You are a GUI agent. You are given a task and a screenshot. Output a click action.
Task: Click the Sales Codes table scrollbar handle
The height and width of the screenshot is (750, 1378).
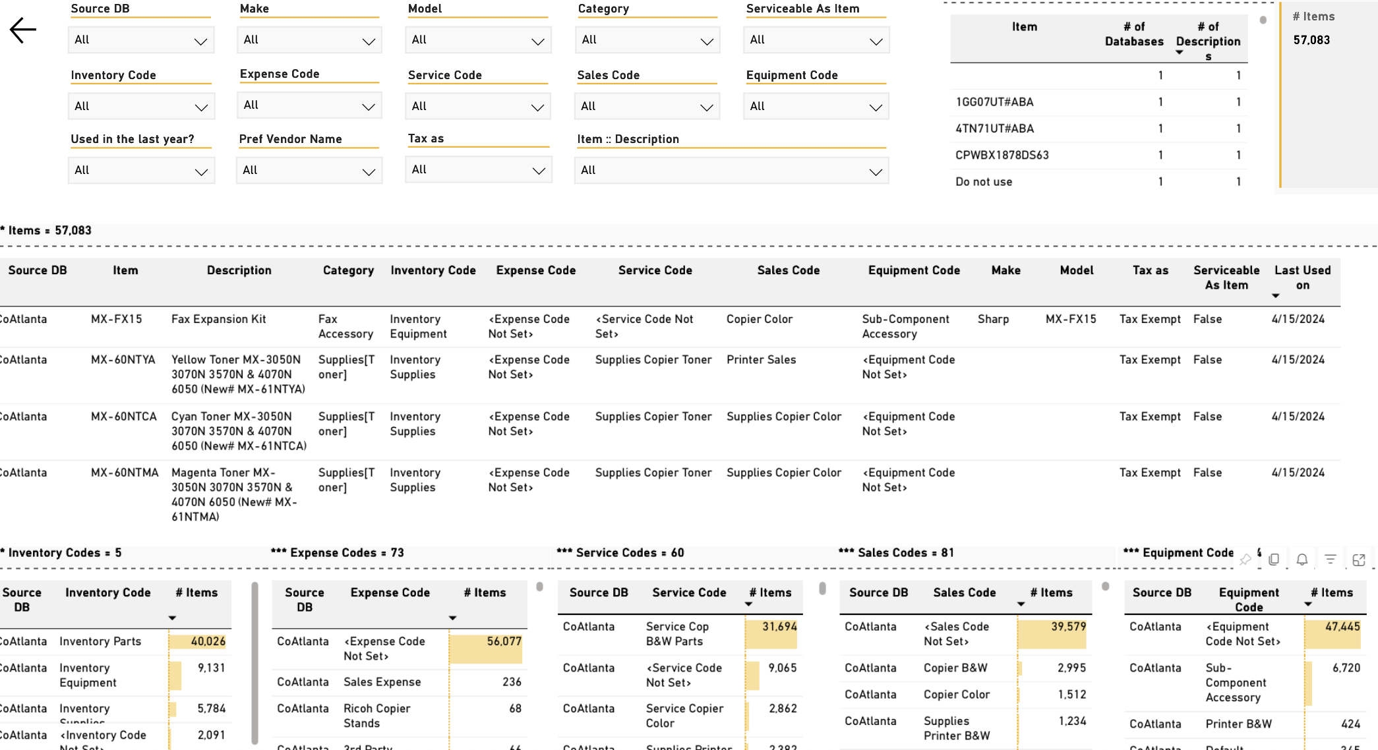point(1105,587)
